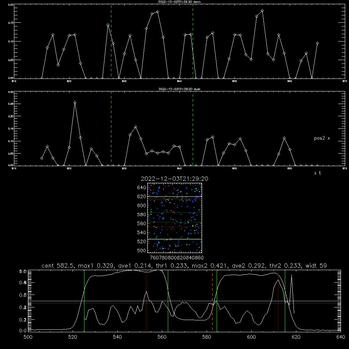Click the last diamond data point of the dawn curve
This screenshot has height=349, width=349.
coord(317,43)
